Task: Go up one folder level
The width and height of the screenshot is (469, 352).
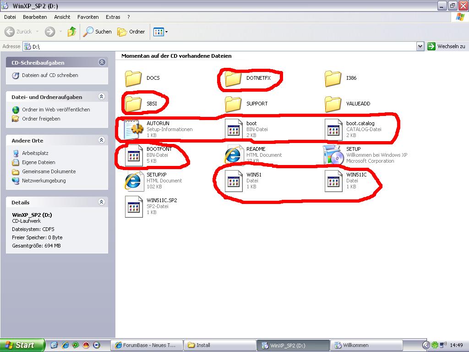Action: click(72, 32)
